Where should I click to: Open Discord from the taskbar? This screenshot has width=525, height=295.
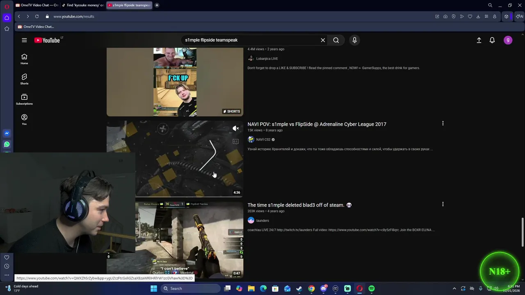[x=323, y=288]
